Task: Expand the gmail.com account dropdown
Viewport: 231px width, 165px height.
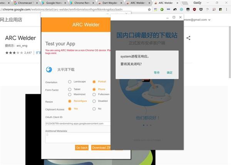Action: click(209, 20)
